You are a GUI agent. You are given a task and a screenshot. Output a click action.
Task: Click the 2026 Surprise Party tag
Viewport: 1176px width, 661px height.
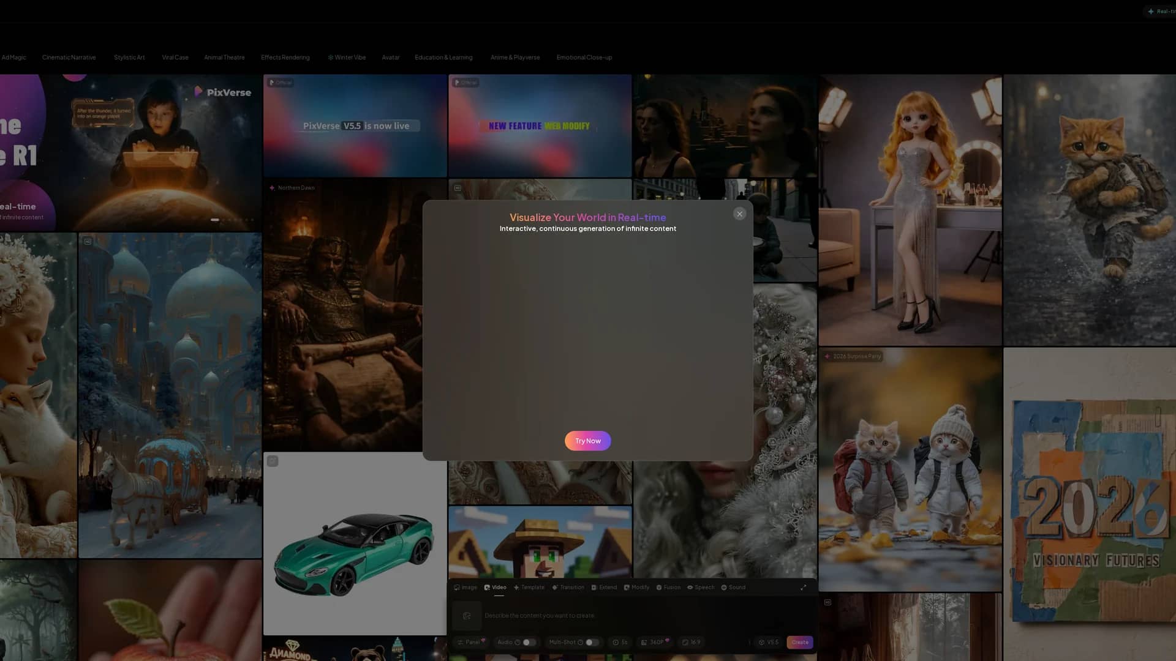tap(853, 356)
